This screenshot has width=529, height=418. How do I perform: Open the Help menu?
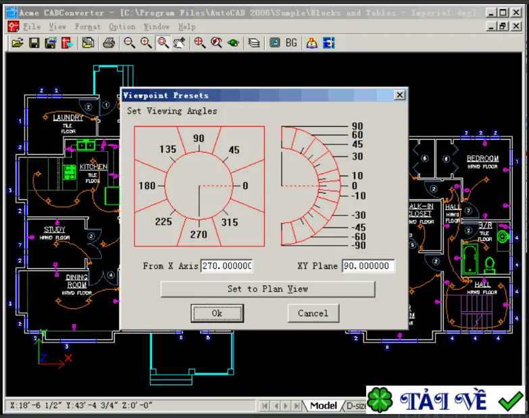[x=187, y=26]
